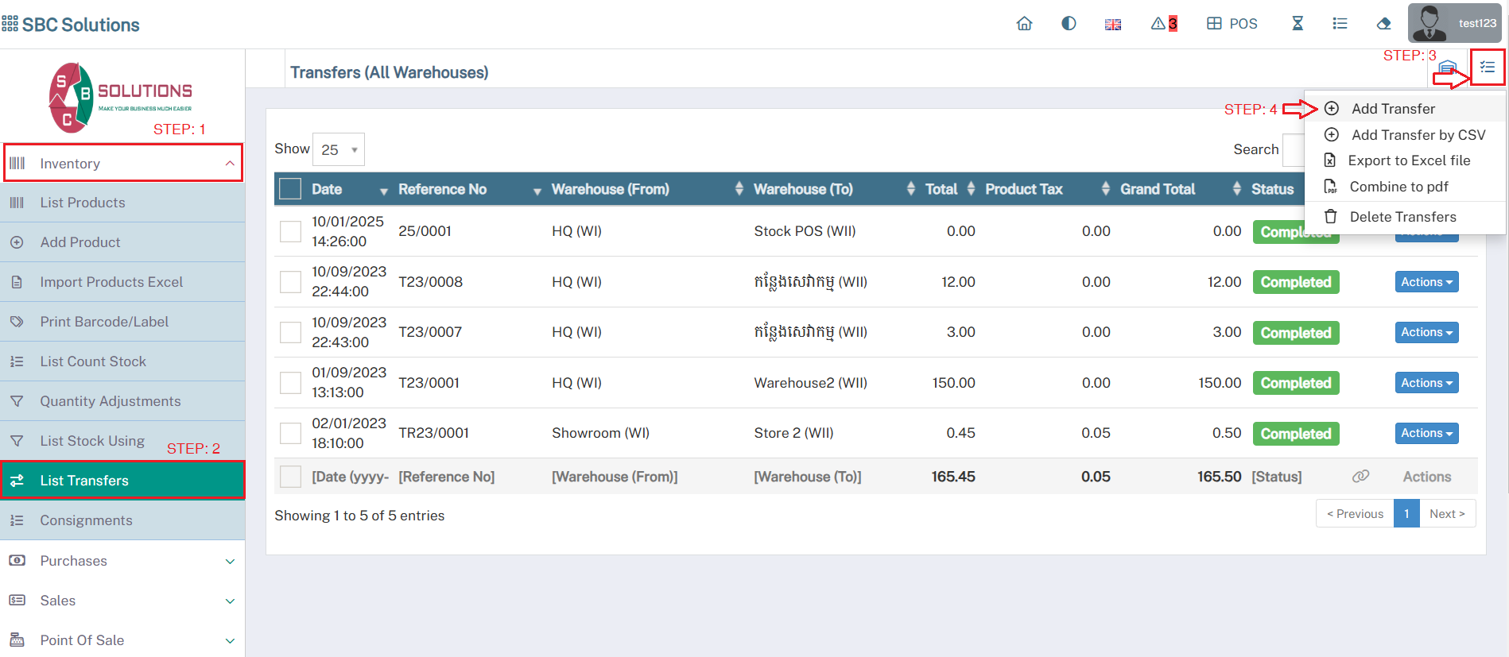
Task: Toggle the dark mode contrast icon
Action: tap(1069, 24)
